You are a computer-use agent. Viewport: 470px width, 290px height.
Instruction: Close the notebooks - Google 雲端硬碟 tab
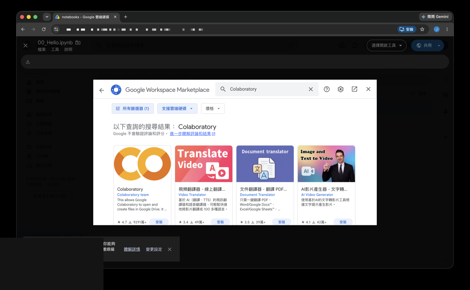pos(115,17)
